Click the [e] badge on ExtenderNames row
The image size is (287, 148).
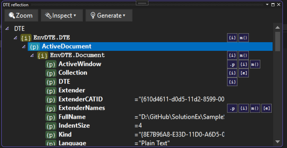pos(267,109)
